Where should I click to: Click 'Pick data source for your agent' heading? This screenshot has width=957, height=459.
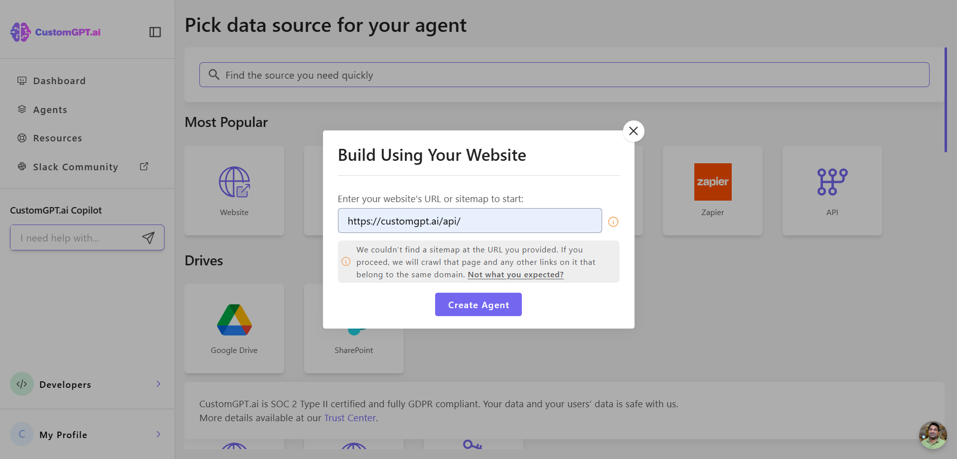(325, 25)
